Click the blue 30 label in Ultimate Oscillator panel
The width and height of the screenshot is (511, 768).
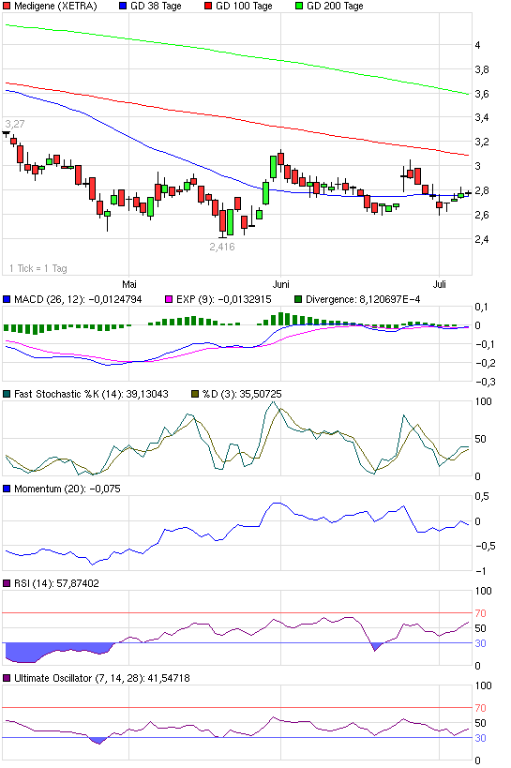[x=481, y=738]
